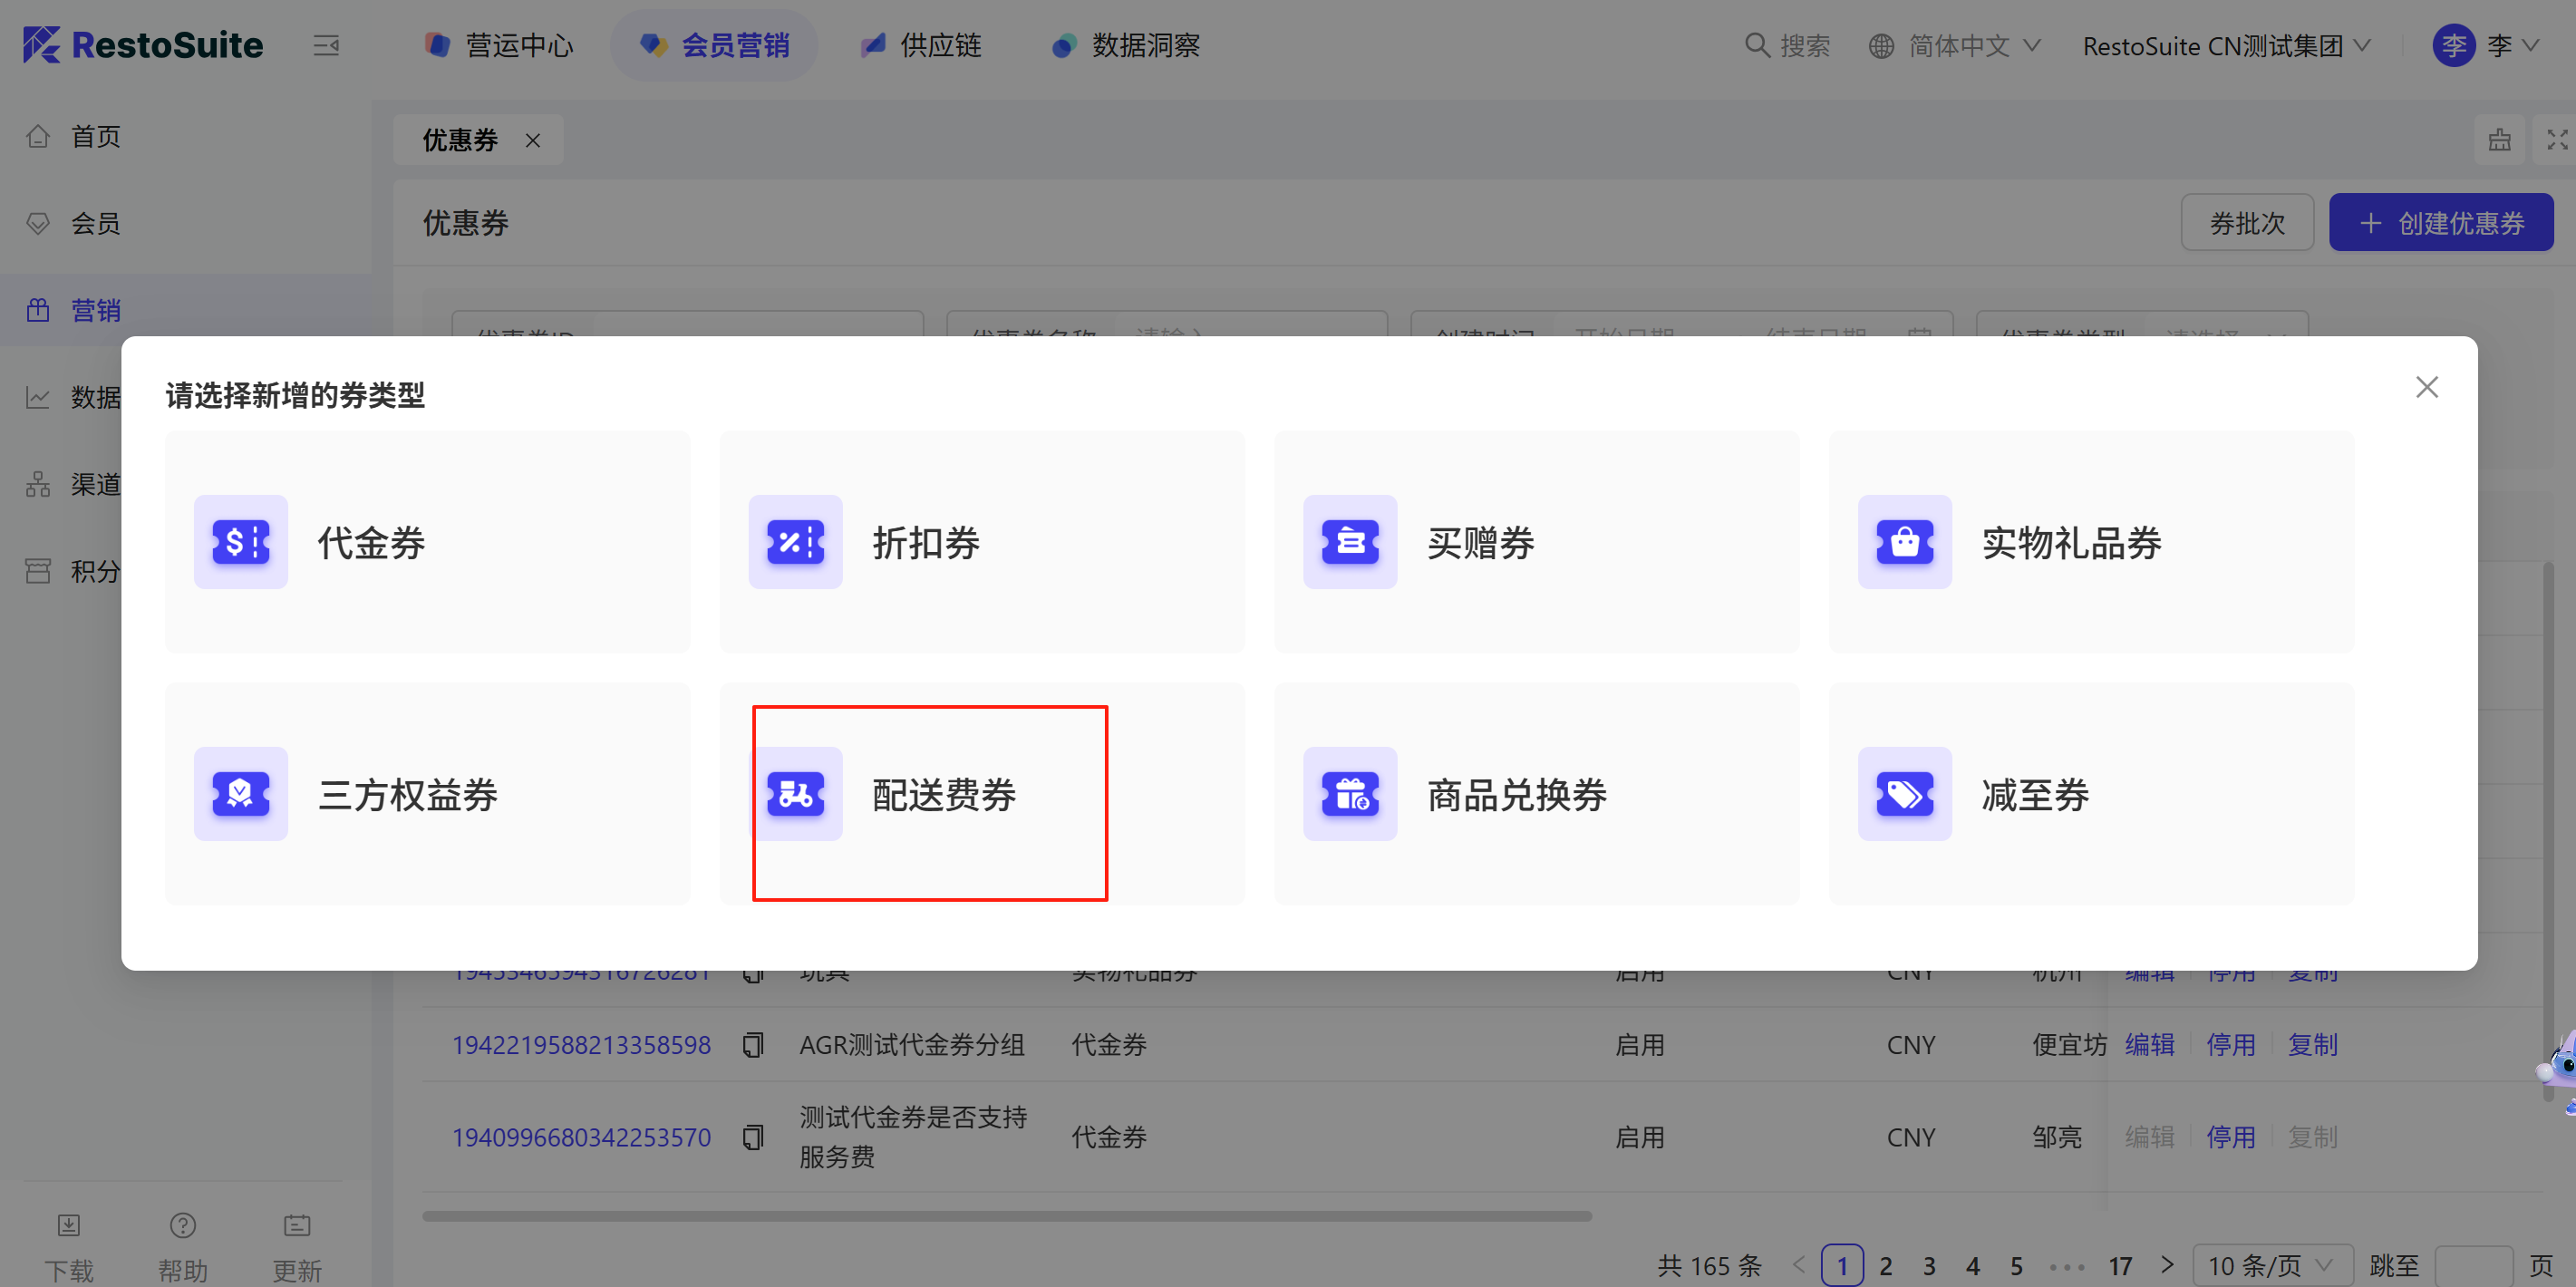Click the 创建优惠券 button

[2440, 223]
